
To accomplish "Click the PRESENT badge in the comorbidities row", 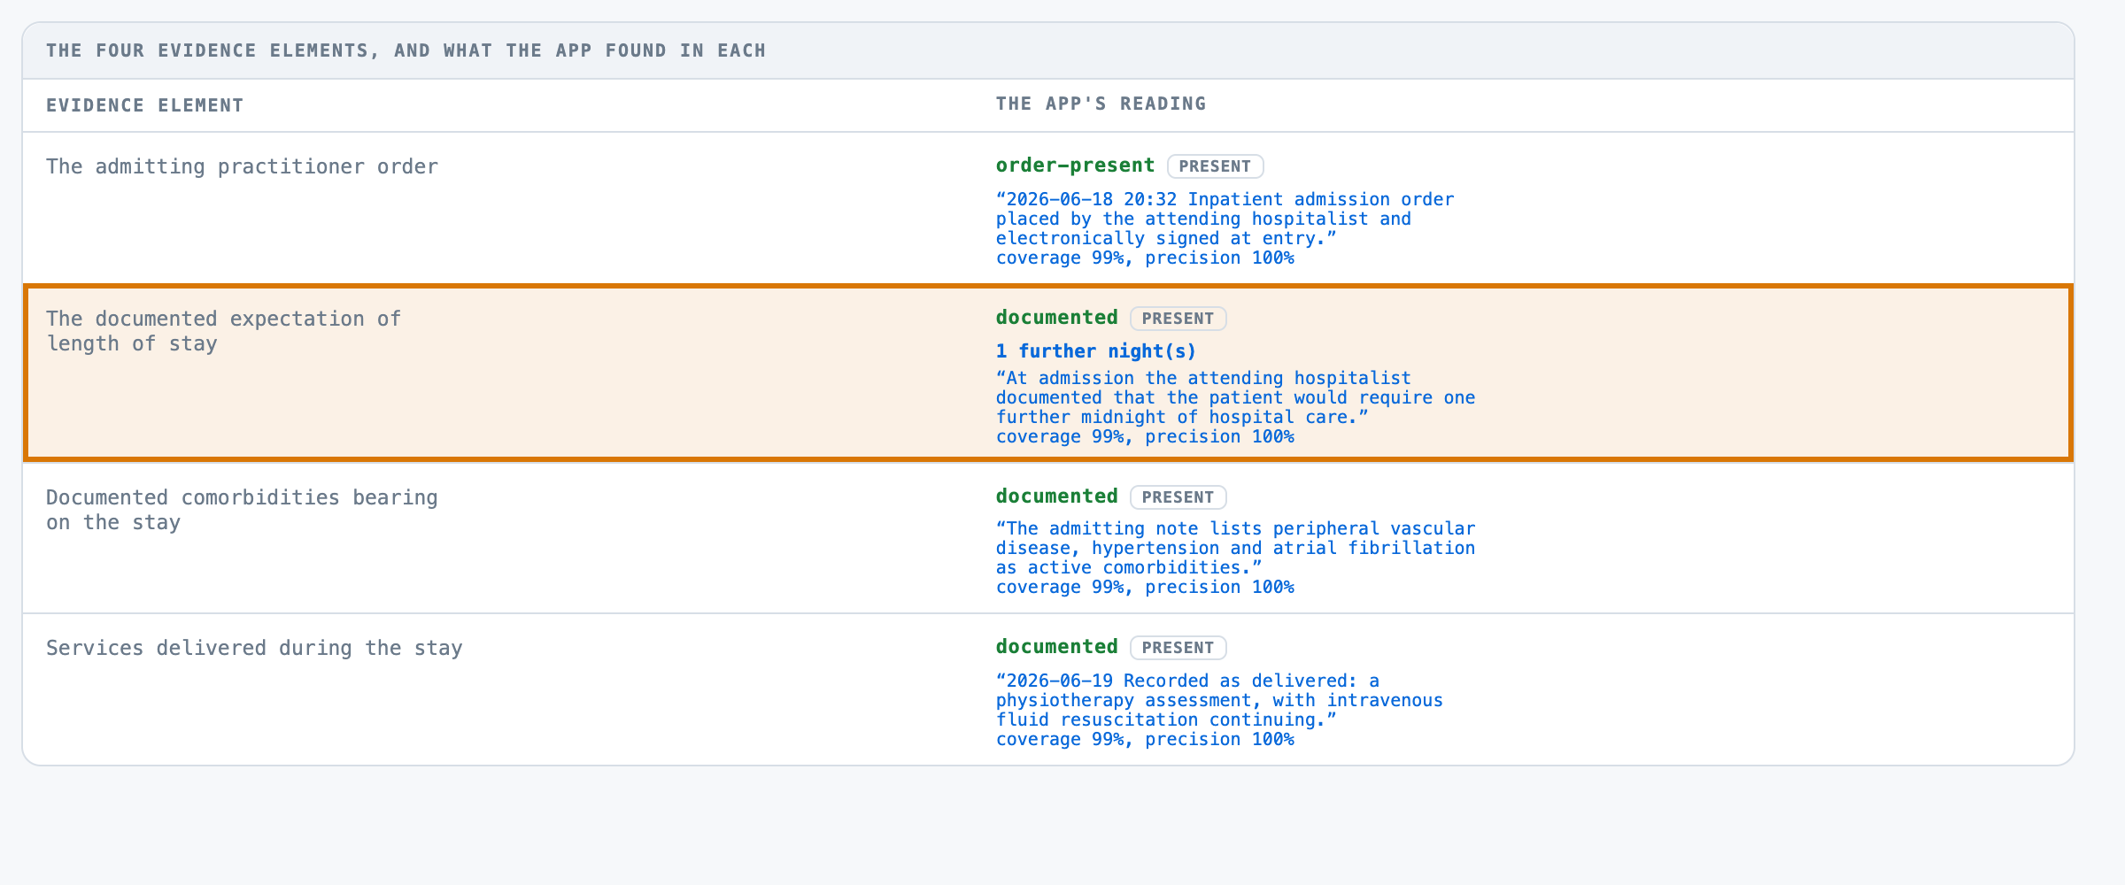I will [1178, 497].
